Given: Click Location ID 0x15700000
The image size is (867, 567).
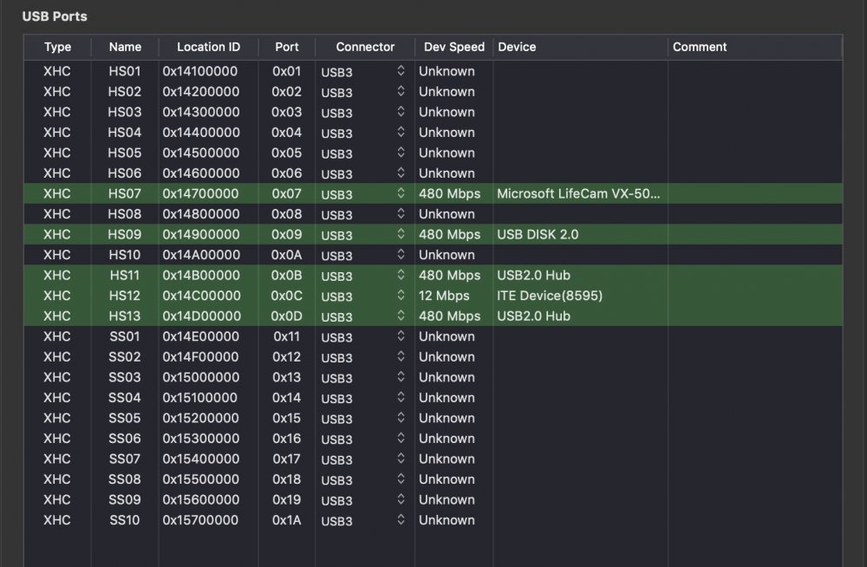Looking at the screenshot, I should pos(200,520).
